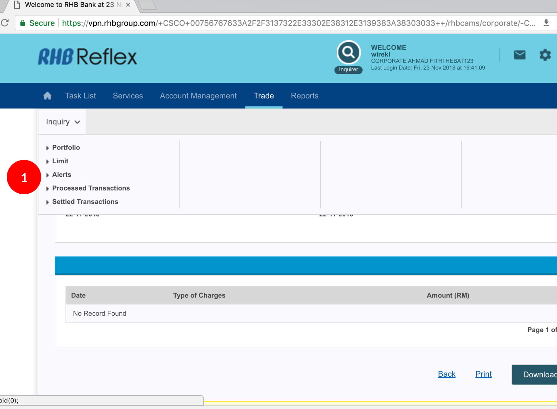Expand the Inquiry dropdown menu

pos(63,122)
